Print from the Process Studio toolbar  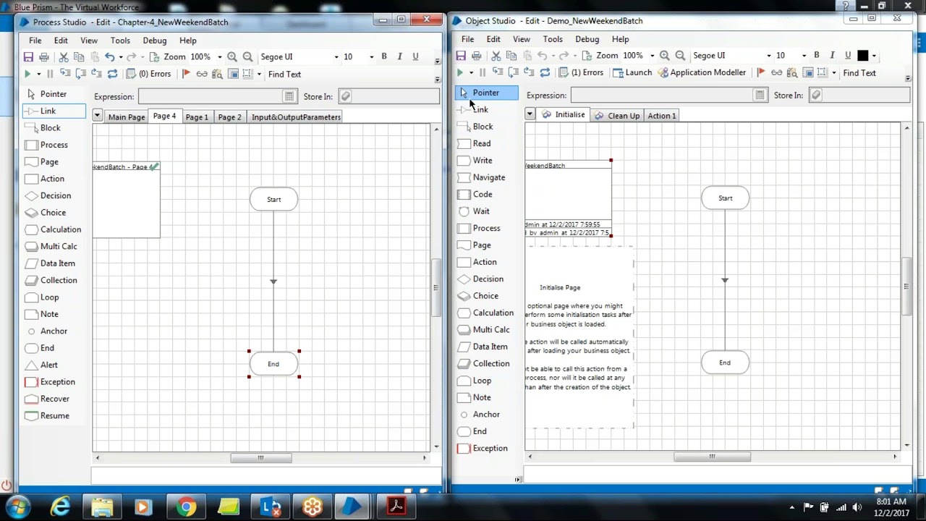pyautogui.click(x=44, y=56)
